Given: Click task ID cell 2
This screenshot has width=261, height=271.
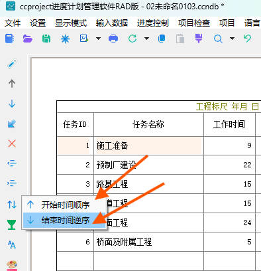Looking at the screenshot, I should click(75, 165).
